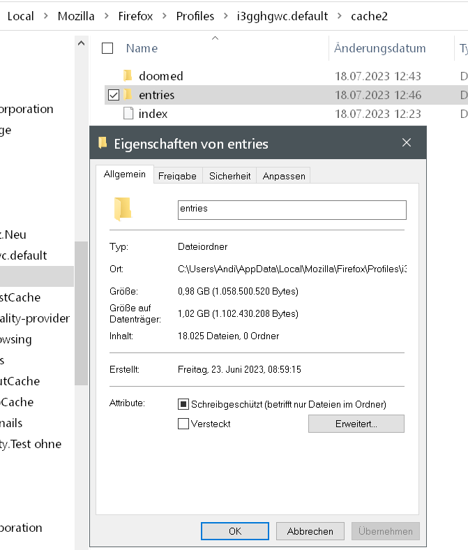Enable the Versteckt checkbox
The image size is (468, 550).
(183, 424)
